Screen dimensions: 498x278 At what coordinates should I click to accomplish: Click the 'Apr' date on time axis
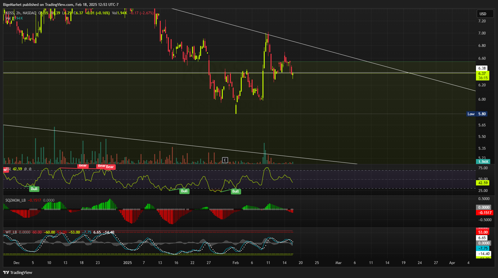[x=452, y=263]
